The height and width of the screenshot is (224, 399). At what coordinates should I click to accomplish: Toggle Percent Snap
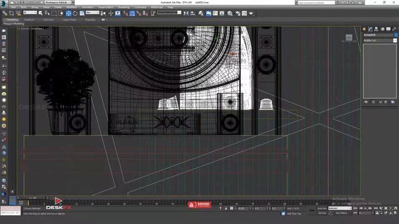(x=138, y=13)
